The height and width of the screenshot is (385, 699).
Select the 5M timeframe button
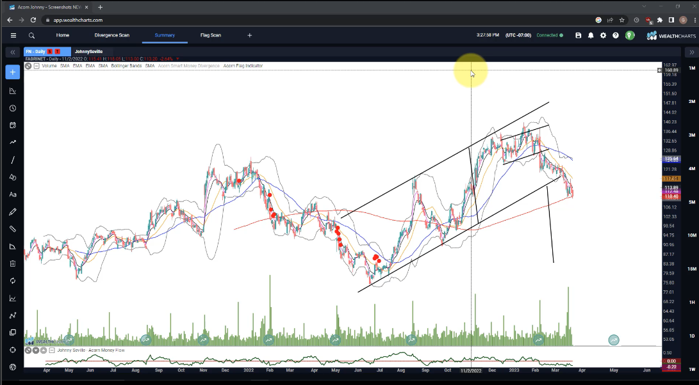tap(692, 202)
